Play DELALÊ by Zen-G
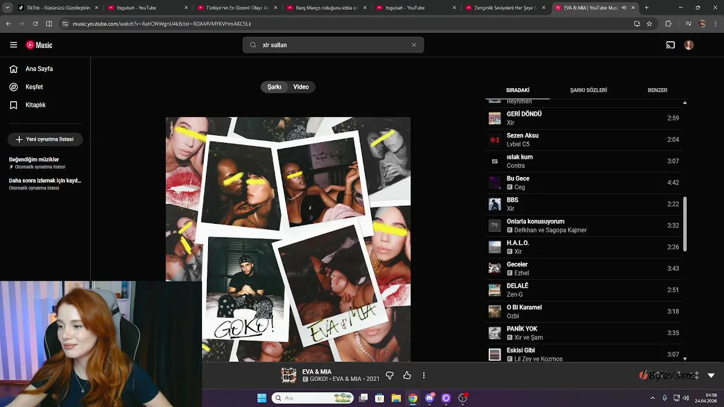The image size is (724, 407). (x=584, y=290)
